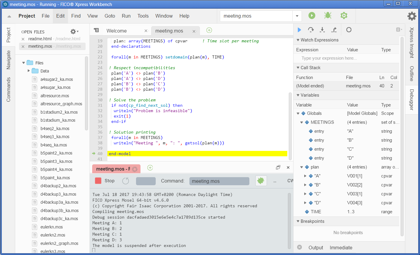Switch to the Immediate tab
Viewport: 420px width, 255px height.
coord(341,248)
